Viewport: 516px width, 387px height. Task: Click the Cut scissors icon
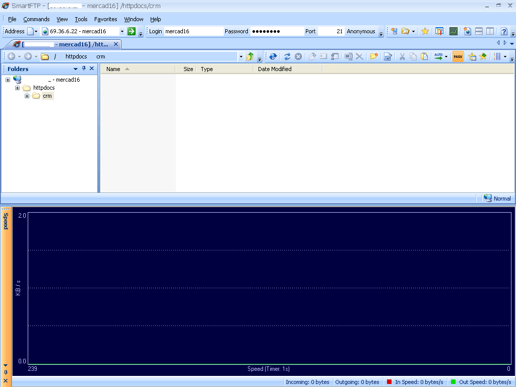tap(402, 56)
